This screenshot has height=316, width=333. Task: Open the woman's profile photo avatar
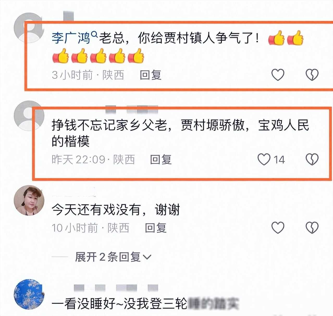[29, 201]
